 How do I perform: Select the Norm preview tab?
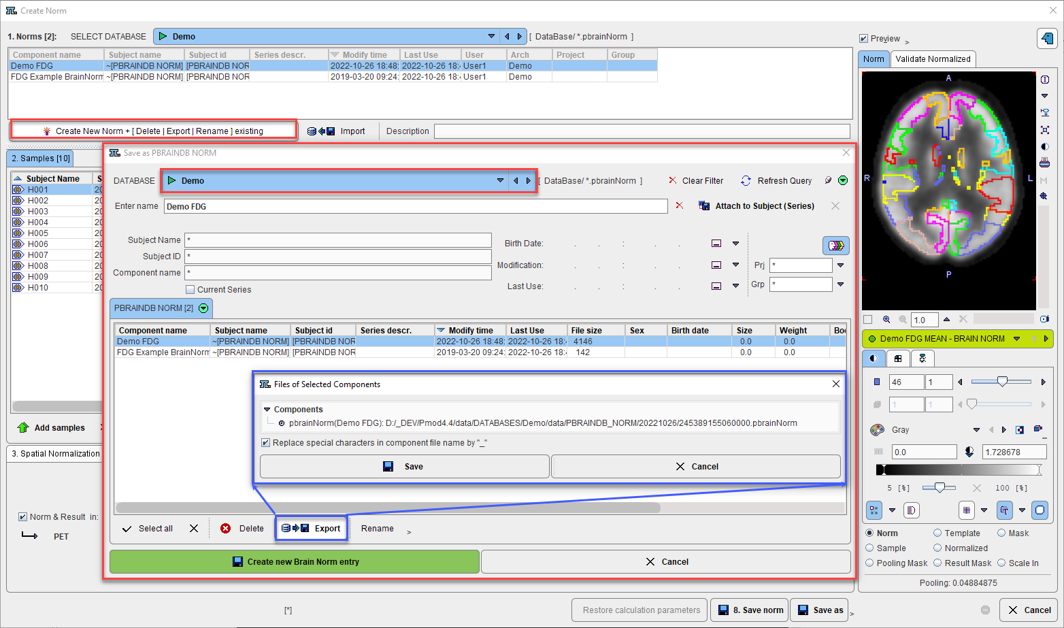click(x=874, y=59)
